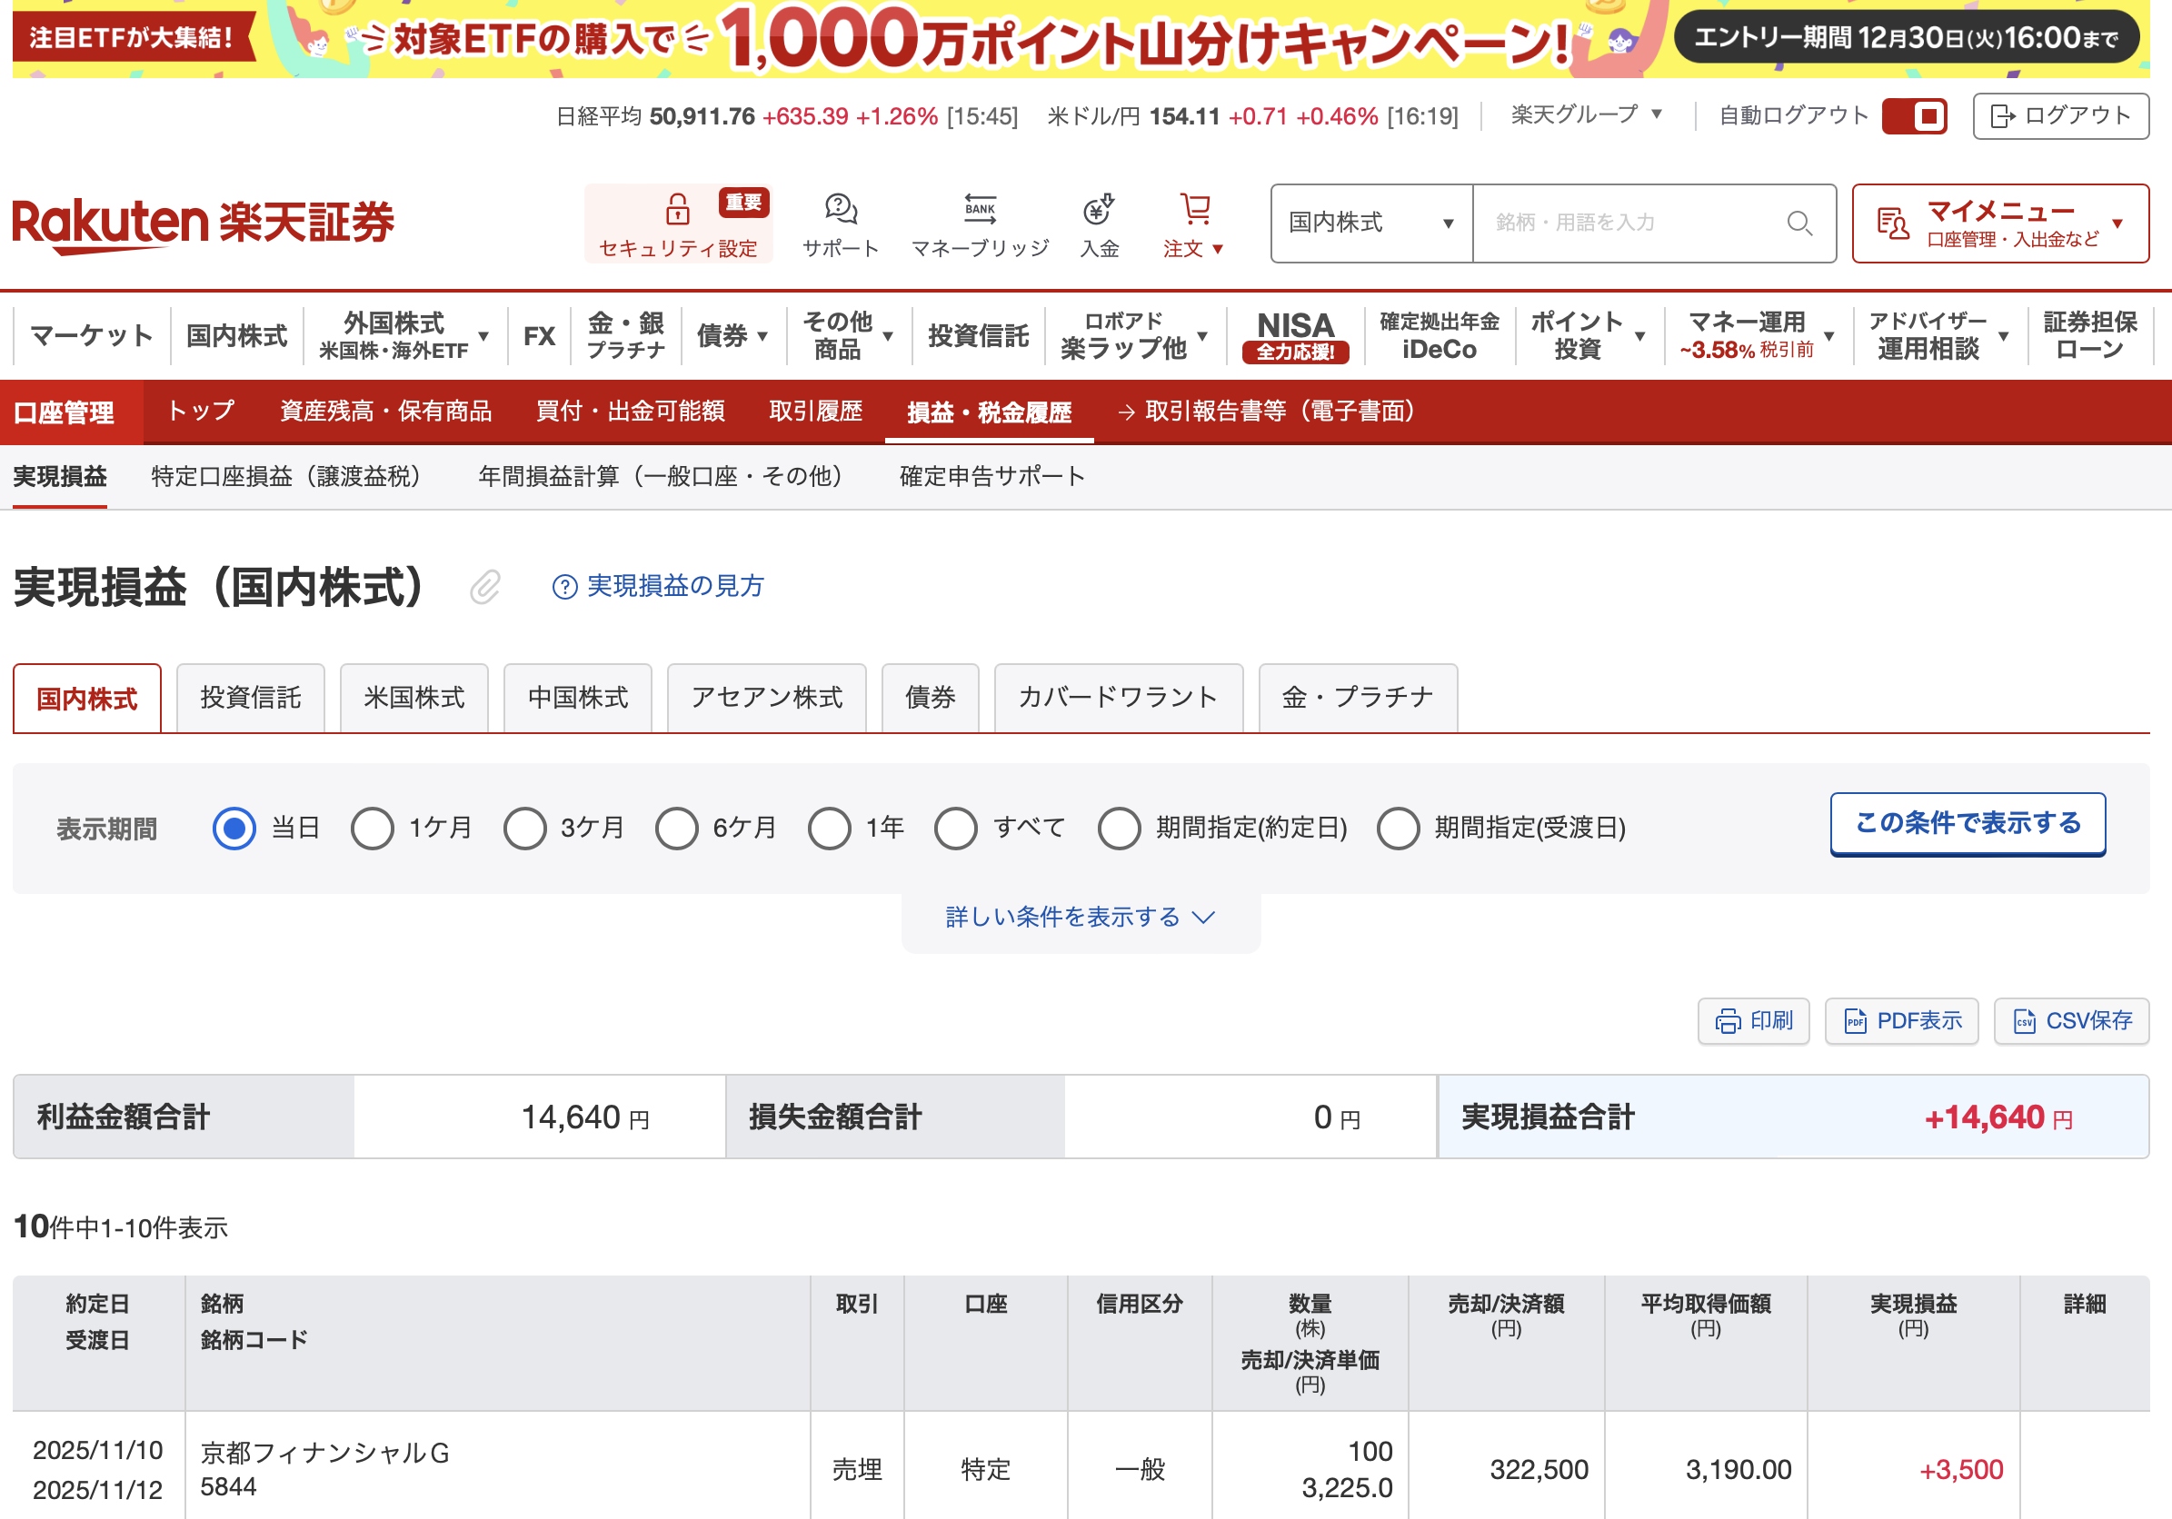Click the paperclip icon beside title
Image resolution: width=2172 pixels, height=1519 pixels.
pos(484,588)
